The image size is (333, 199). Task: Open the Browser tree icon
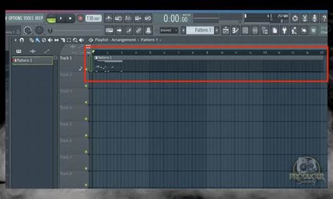265,30
